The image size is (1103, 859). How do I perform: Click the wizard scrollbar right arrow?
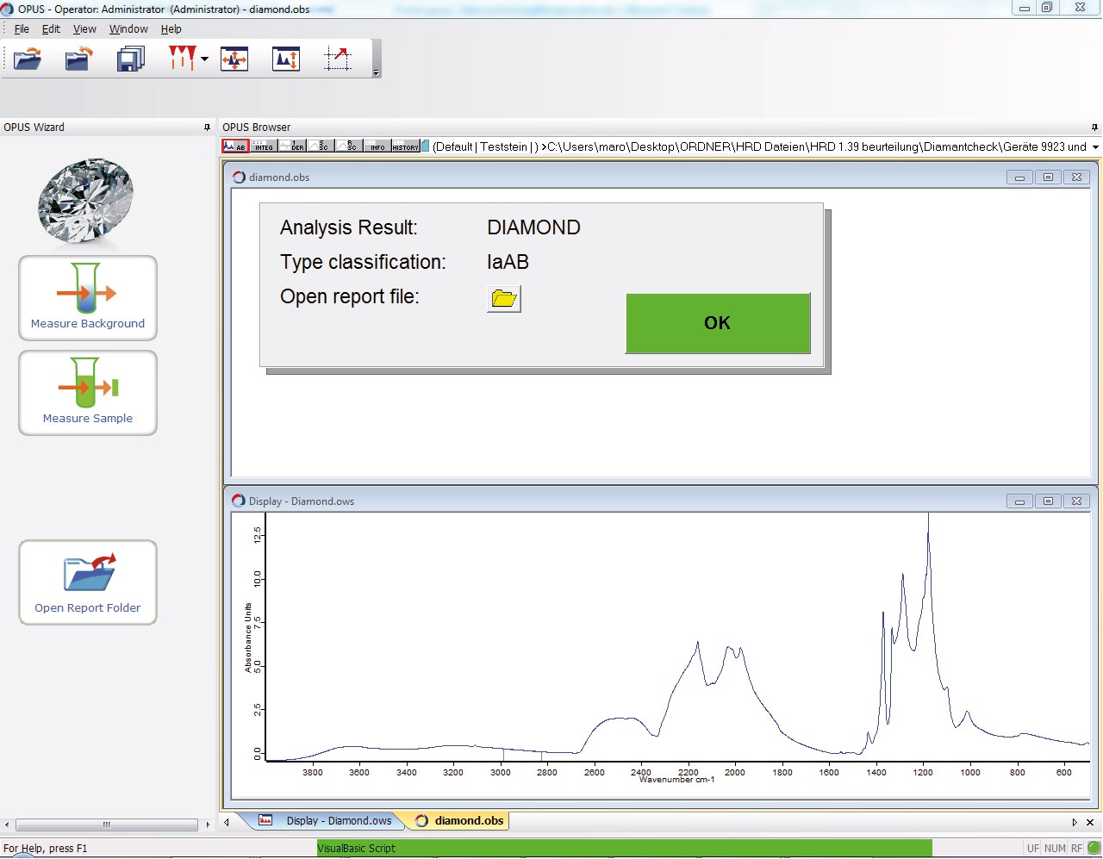(x=208, y=825)
